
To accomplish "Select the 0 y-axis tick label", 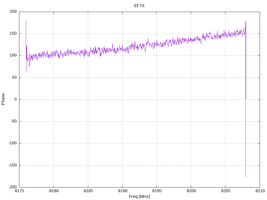I will click(16, 99).
